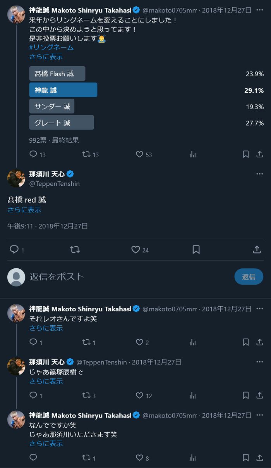This screenshot has height=468, width=271.
Task: Open the #リングネーム hashtag link
Action: [51, 47]
